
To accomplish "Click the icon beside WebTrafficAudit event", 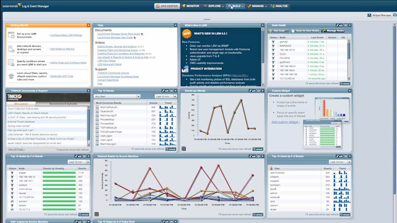I will pos(97,107).
